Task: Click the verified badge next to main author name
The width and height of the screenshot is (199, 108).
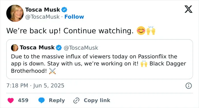Action: coord(64,10)
